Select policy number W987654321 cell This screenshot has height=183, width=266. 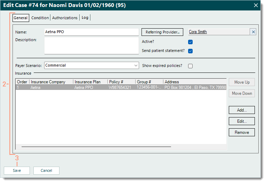coord(120,87)
